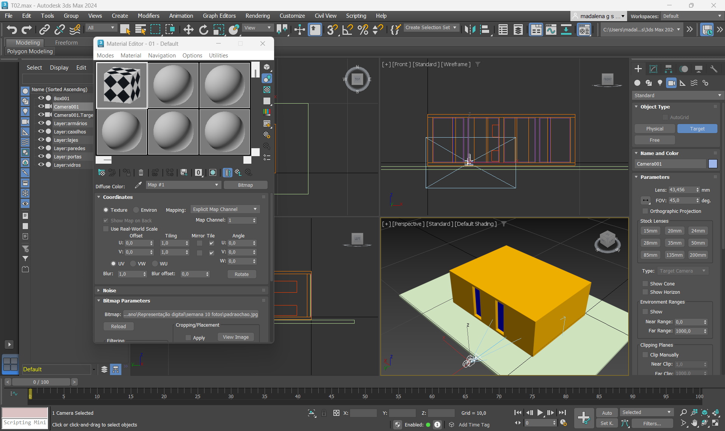Open the Mapping dropdown Explicit Map Channel
Image resolution: width=725 pixels, height=431 pixels.
click(x=225, y=209)
